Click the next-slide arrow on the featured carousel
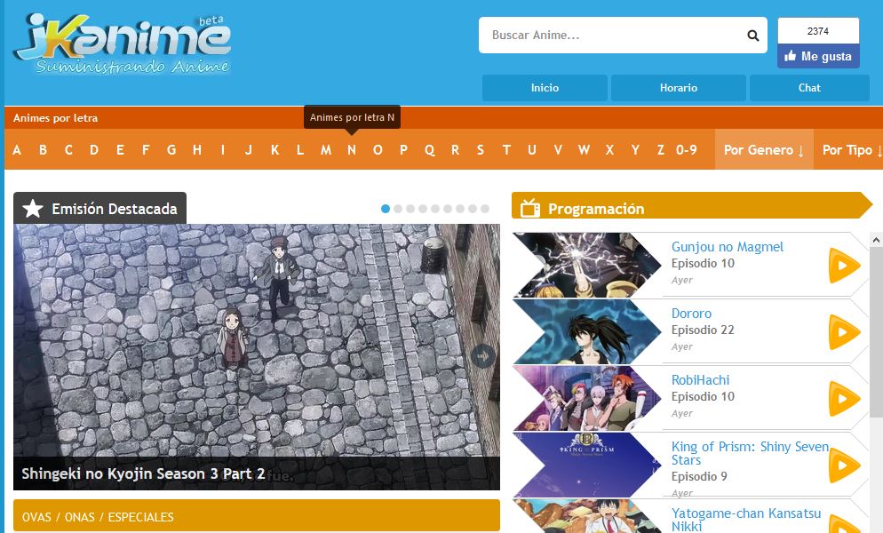The width and height of the screenshot is (883, 533). tap(483, 356)
